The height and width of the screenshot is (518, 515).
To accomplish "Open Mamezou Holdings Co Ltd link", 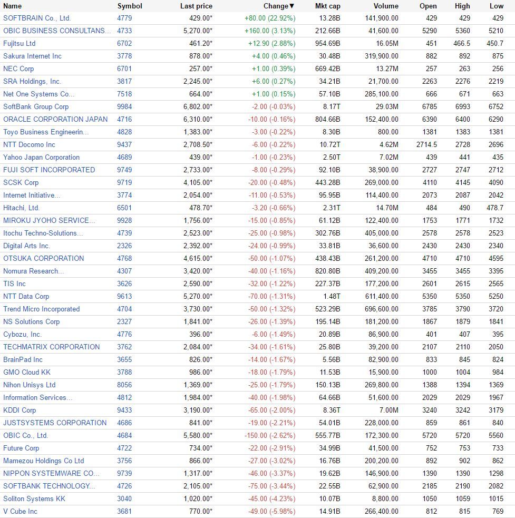I will [x=44, y=461].
